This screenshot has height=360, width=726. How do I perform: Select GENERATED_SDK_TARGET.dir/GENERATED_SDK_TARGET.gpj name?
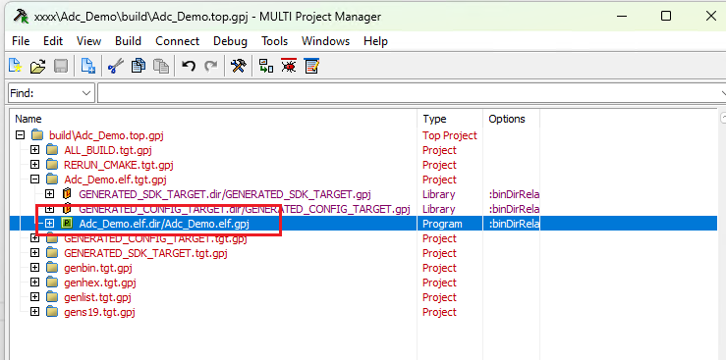click(225, 194)
